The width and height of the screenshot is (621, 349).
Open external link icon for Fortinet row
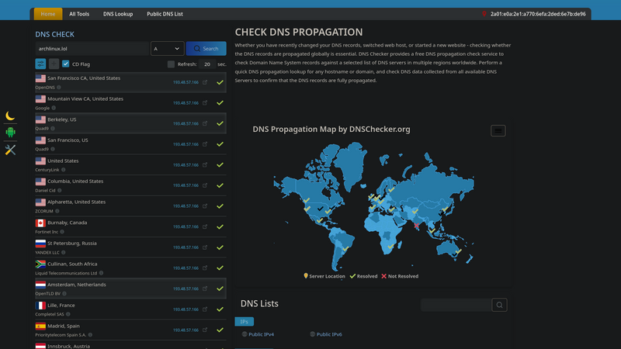(205, 226)
